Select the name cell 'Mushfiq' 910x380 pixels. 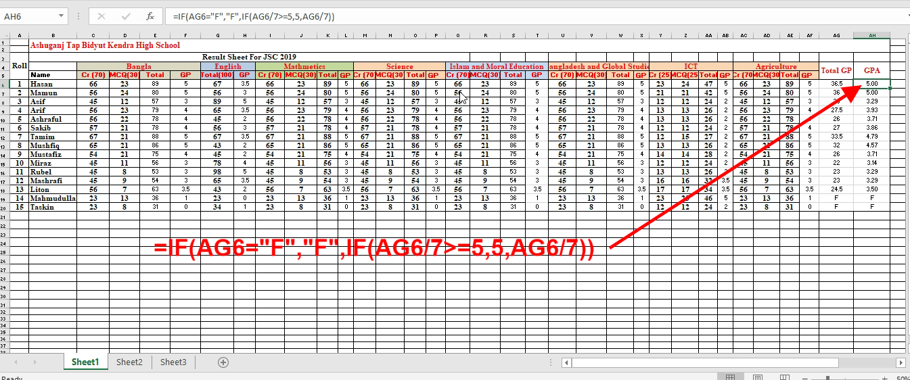click(x=53, y=145)
